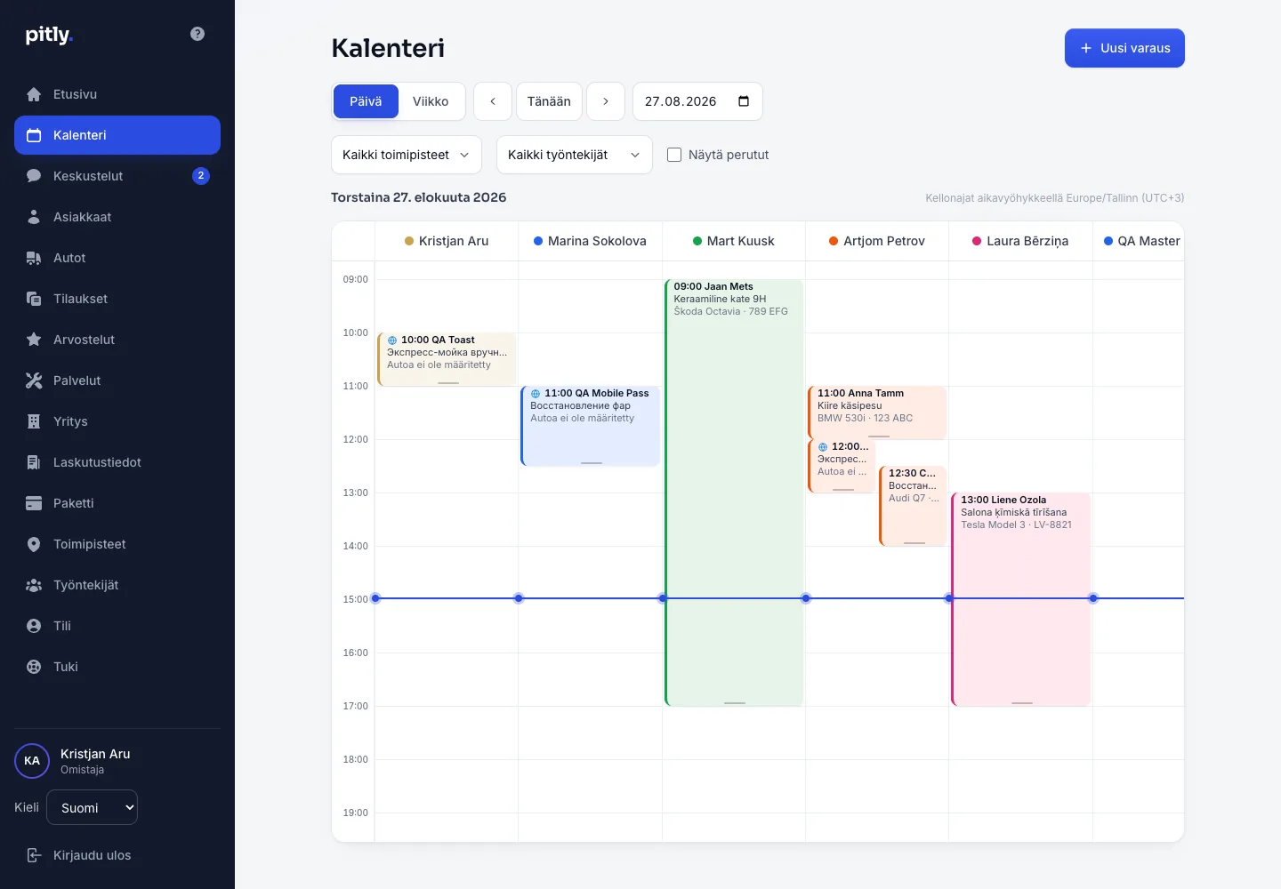Click the Kristjan Aru user profile avatar
Image resolution: width=1281 pixels, height=889 pixels.
click(x=32, y=761)
